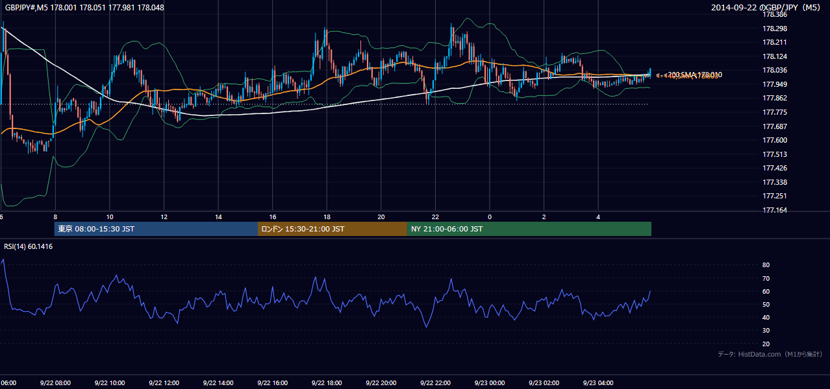The width and height of the screenshot is (830, 389).
Task: Click the 9/23 00:00 date axis label
Action: [x=489, y=383]
